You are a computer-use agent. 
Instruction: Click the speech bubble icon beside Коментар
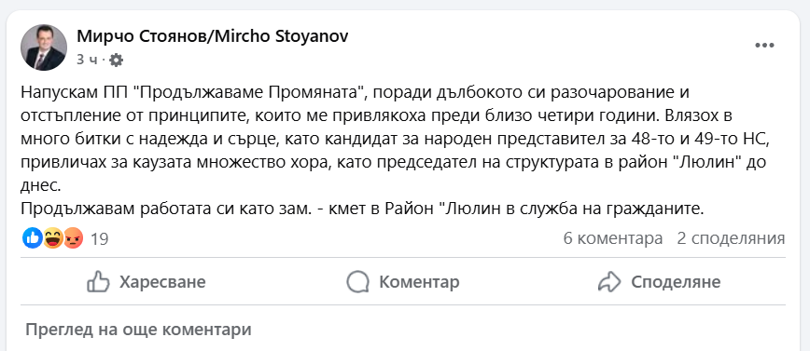tap(357, 282)
